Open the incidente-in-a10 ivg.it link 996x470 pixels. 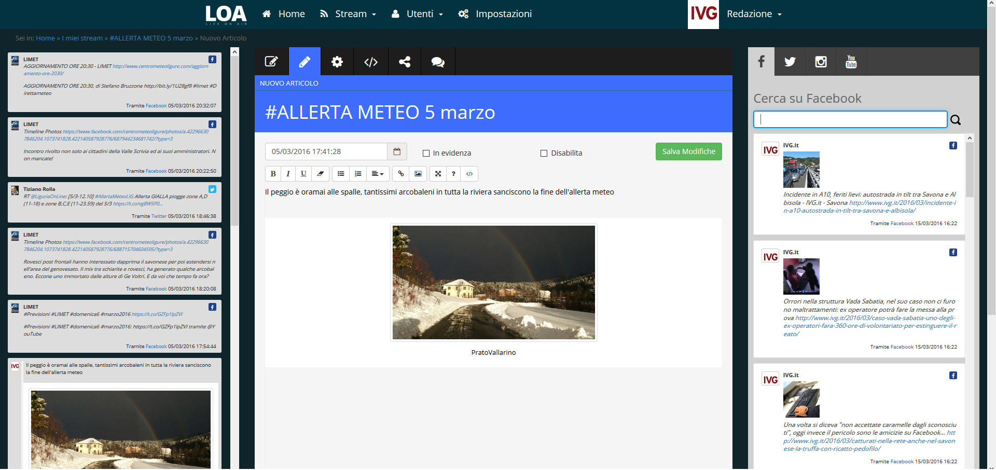click(869, 206)
